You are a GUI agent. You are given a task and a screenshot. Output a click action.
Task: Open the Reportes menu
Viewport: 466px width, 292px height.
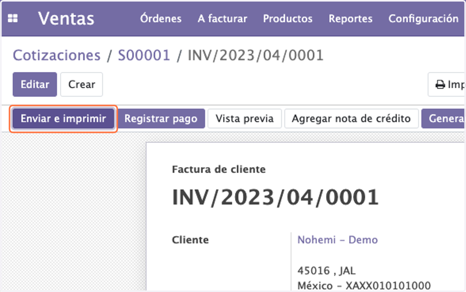(350, 19)
